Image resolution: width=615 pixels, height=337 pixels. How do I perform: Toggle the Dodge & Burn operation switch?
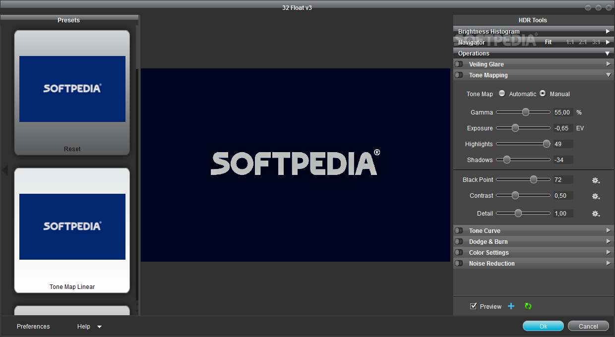(x=459, y=242)
